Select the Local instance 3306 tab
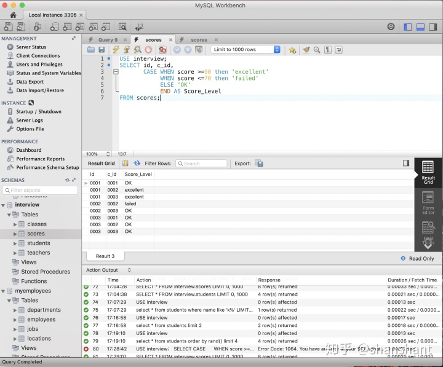 point(52,15)
